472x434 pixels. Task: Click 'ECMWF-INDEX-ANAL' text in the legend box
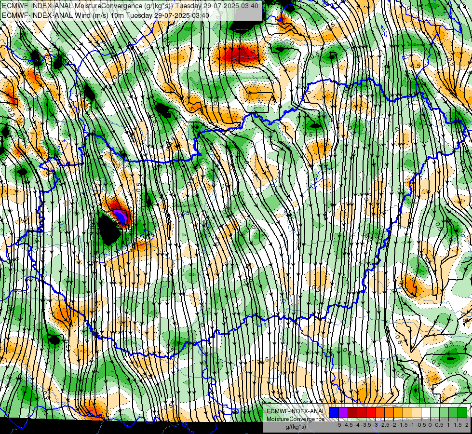click(x=296, y=411)
